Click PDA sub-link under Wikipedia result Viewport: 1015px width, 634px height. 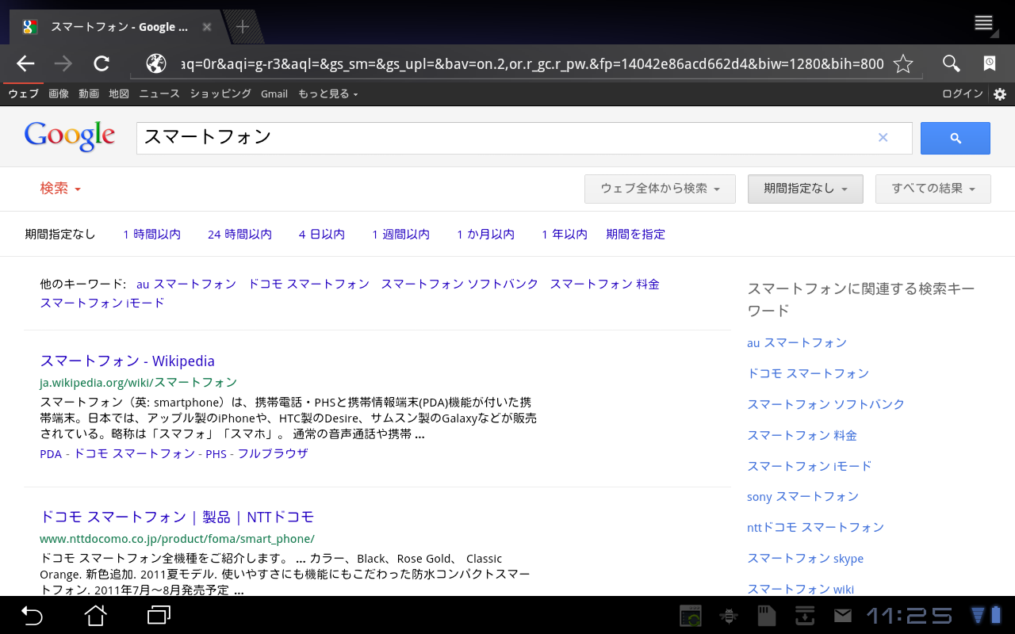pos(51,453)
